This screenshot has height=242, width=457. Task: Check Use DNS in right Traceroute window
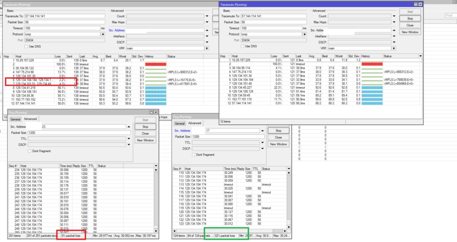click(241, 46)
